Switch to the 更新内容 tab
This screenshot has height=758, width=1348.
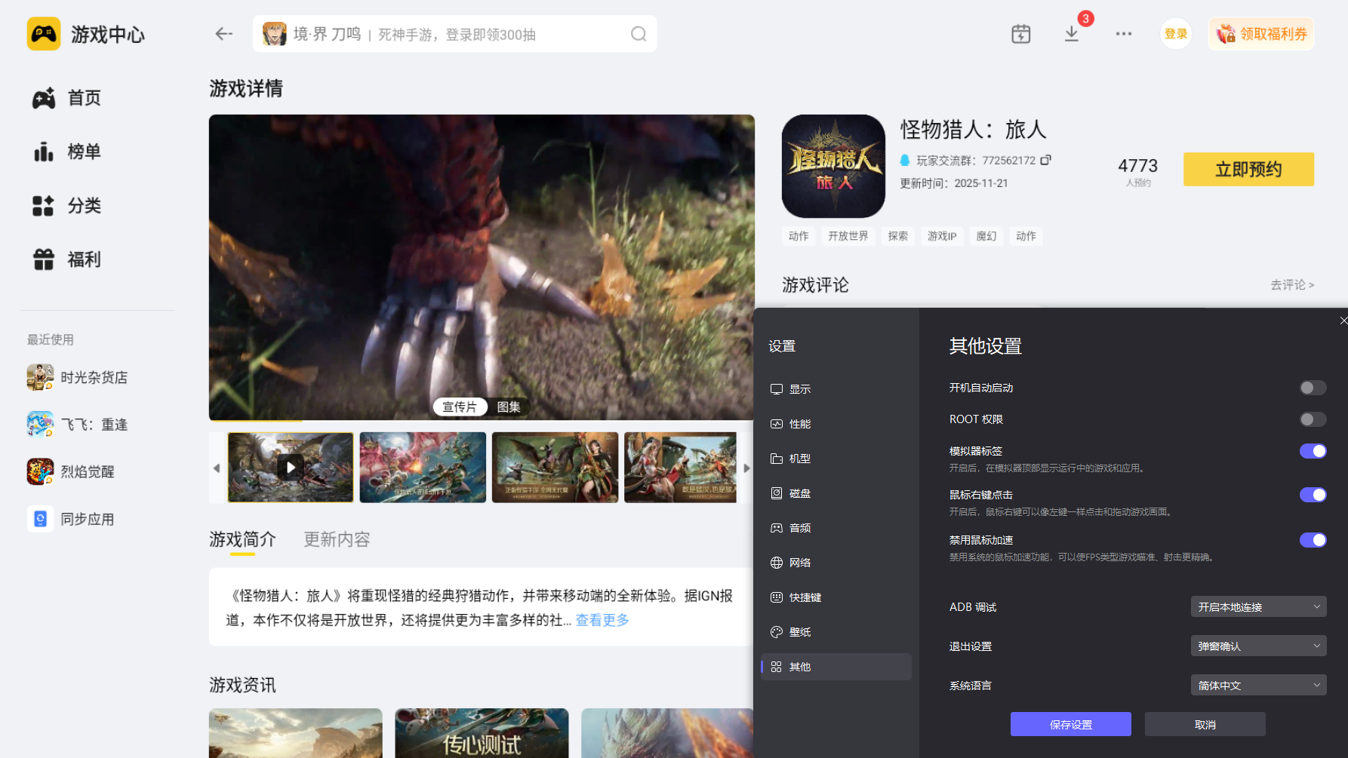(337, 539)
